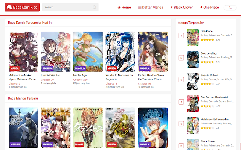The image size is (241, 150).
Task: Open Heaven Defying Sword cover
Action: tap(23, 127)
